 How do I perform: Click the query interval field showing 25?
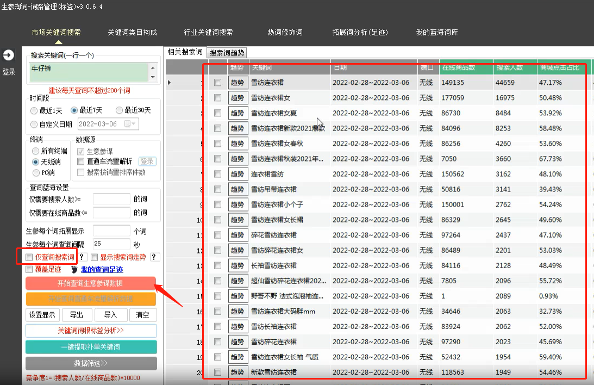click(x=112, y=244)
